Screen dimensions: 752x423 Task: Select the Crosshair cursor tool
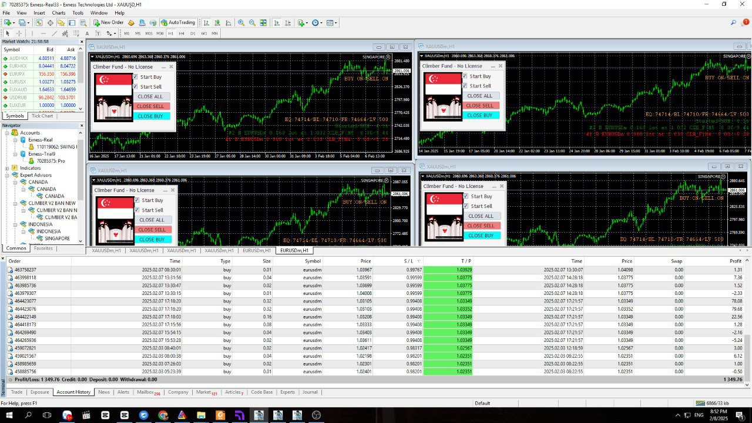pyautogui.click(x=19, y=33)
